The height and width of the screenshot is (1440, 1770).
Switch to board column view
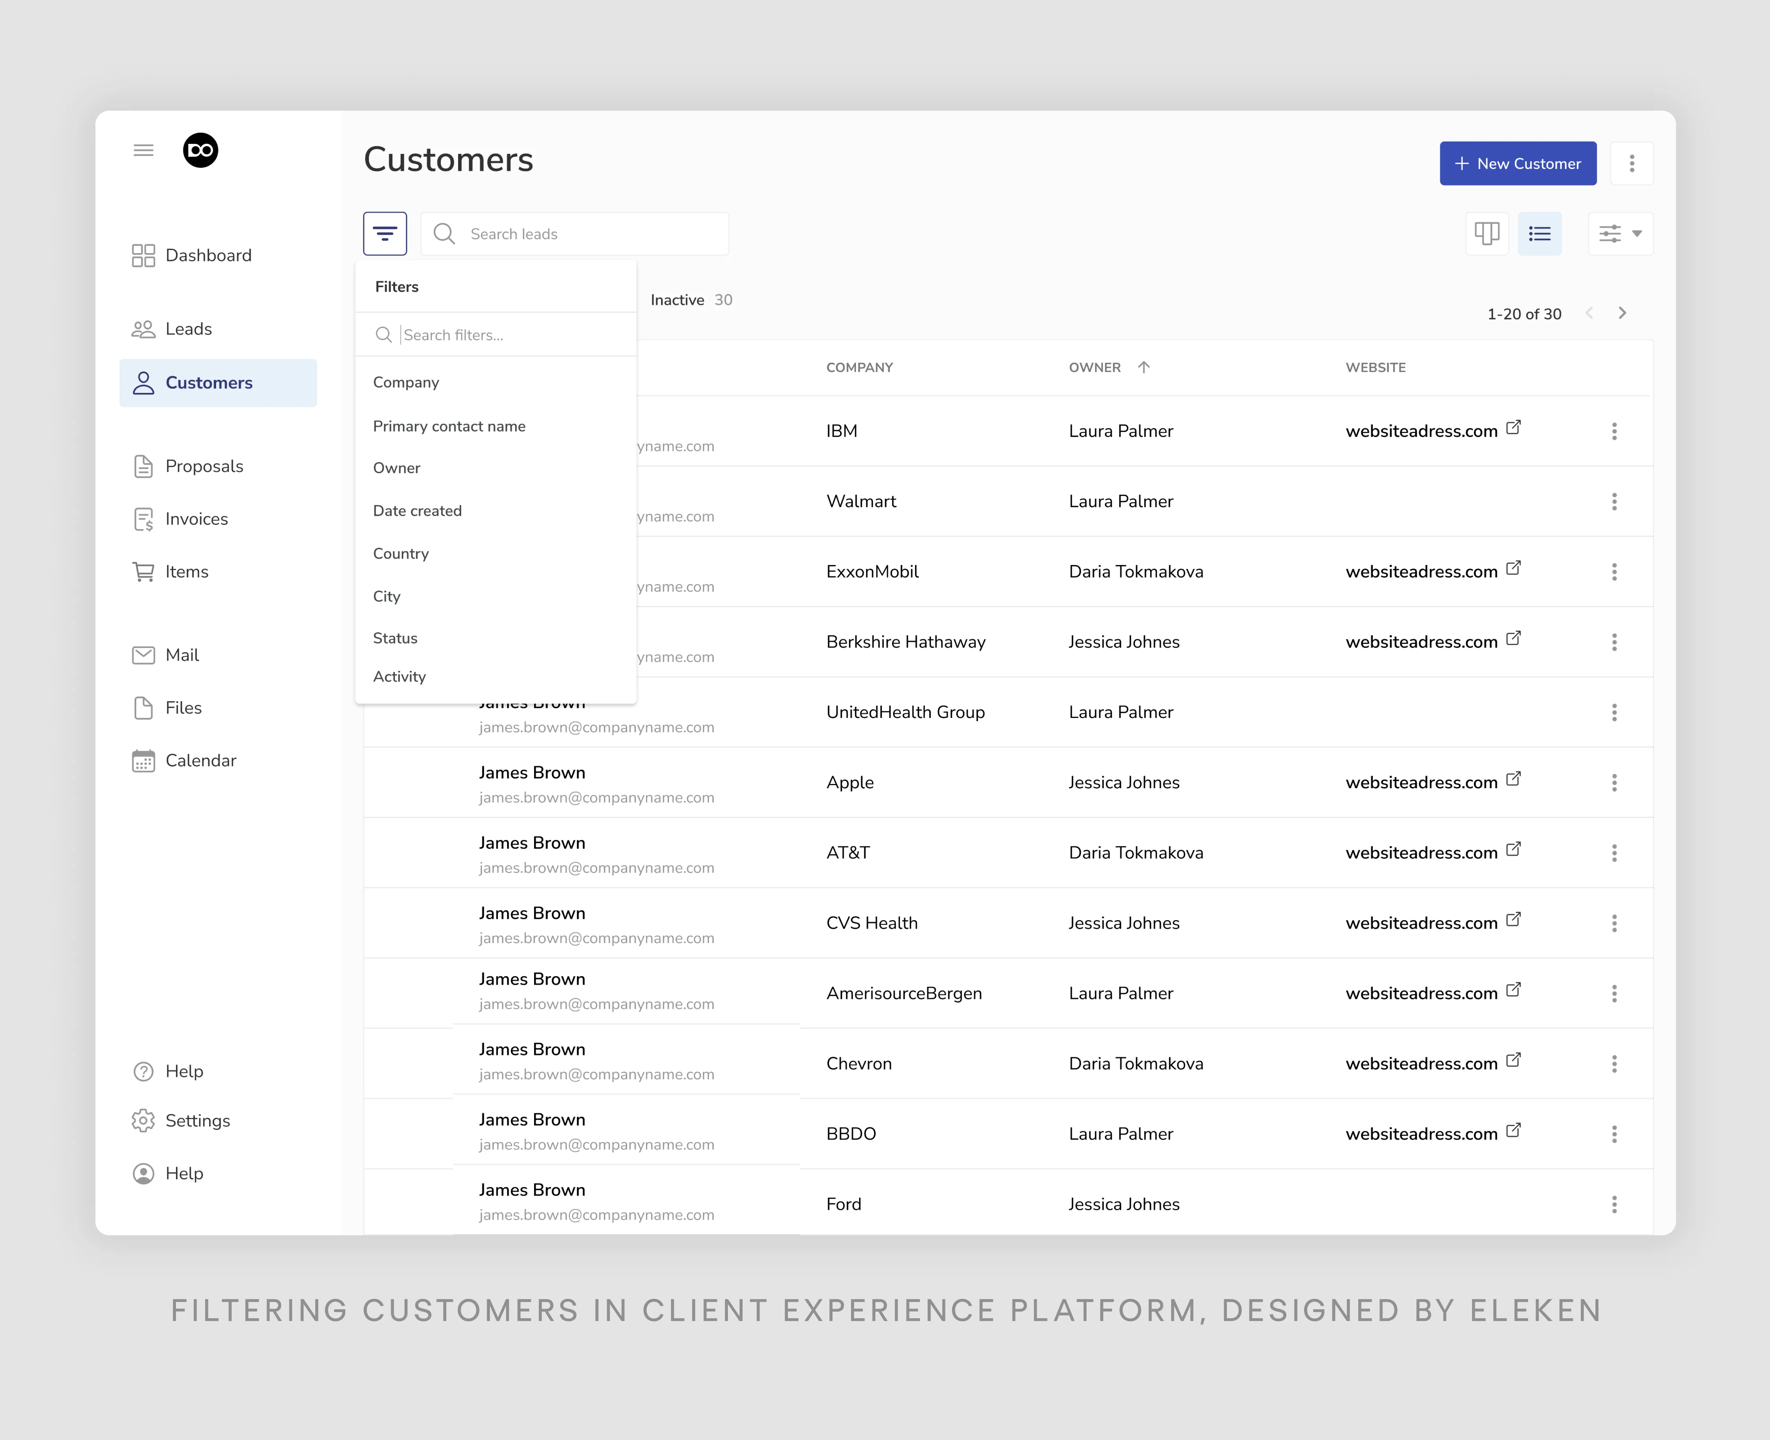click(x=1487, y=234)
